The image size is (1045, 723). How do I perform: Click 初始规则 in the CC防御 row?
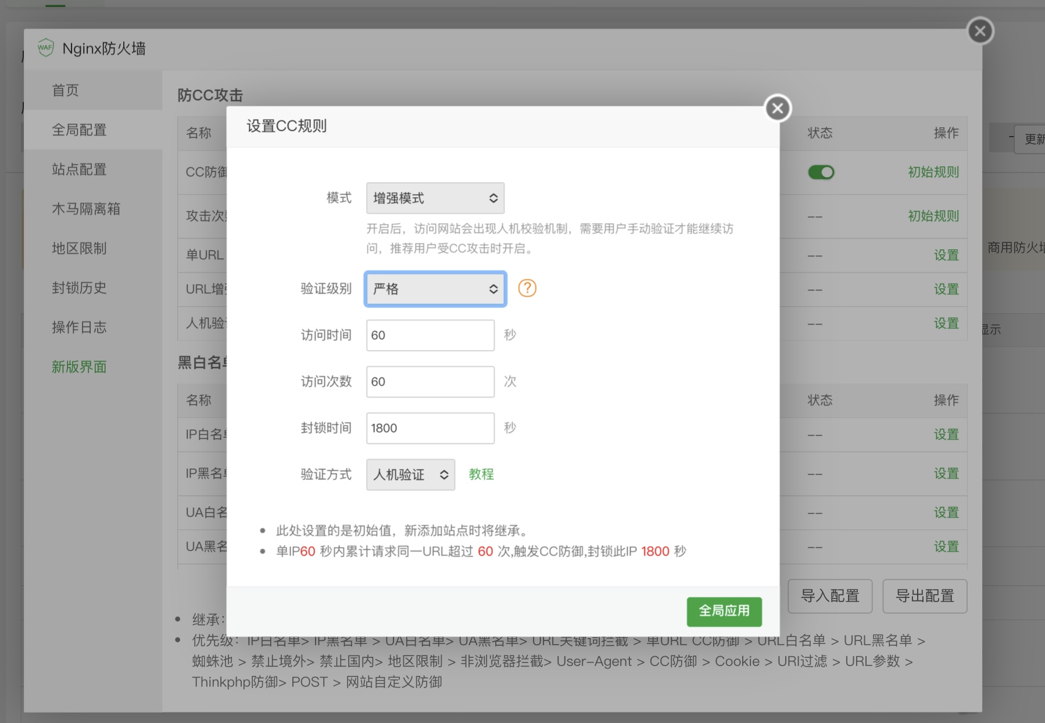pyautogui.click(x=933, y=172)
